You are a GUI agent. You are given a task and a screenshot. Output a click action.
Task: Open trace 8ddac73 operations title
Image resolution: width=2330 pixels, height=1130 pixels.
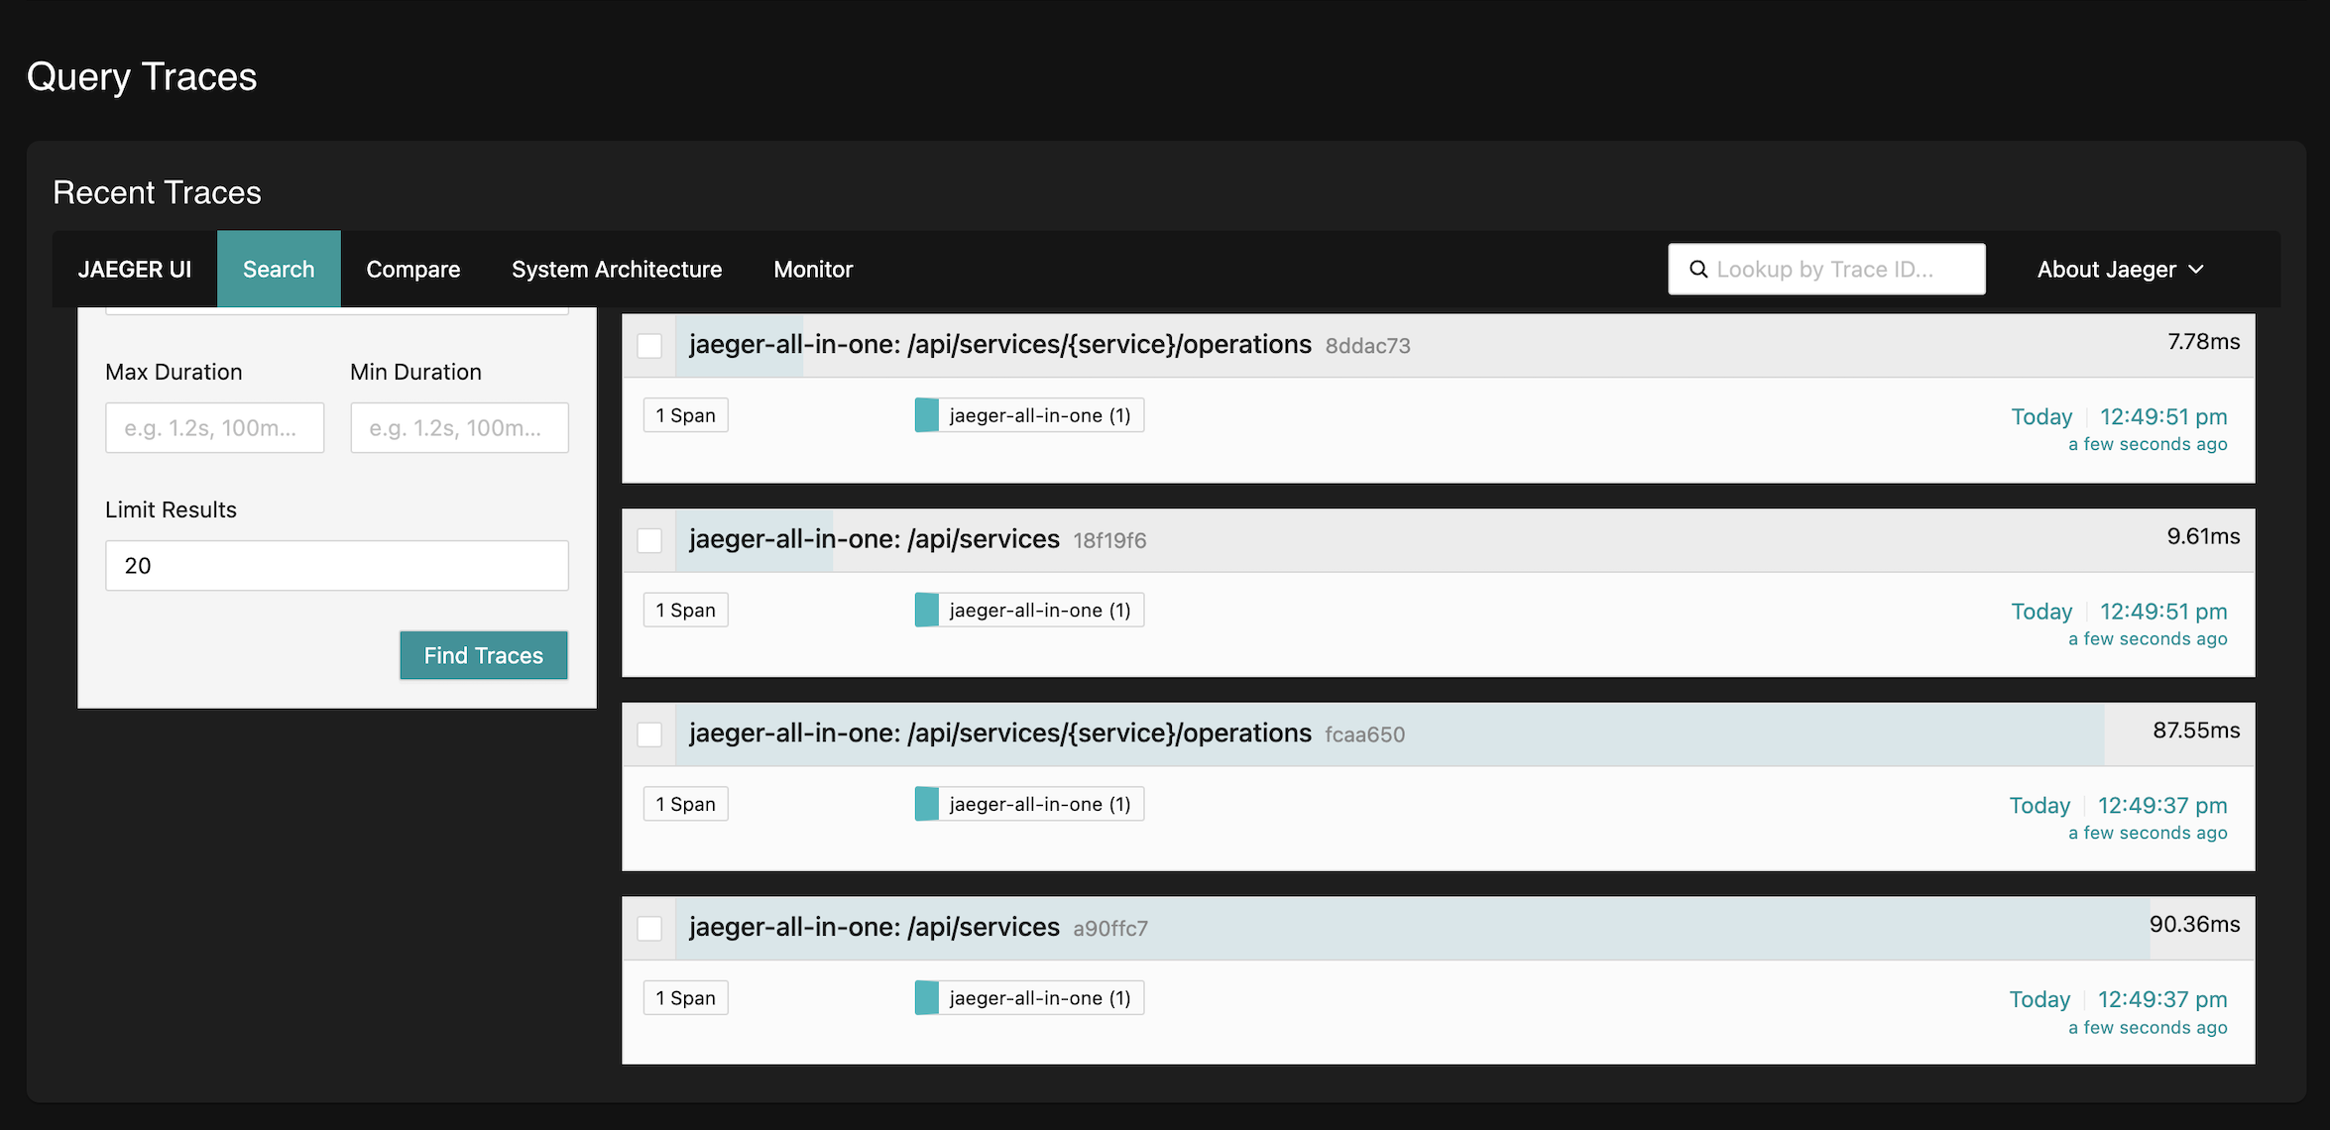pos(1000,345)
